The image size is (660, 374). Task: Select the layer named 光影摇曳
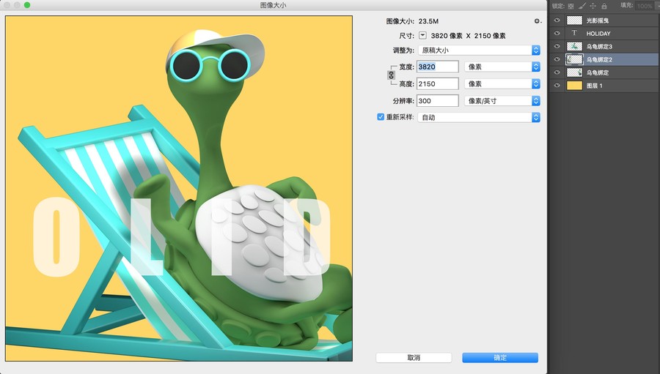[597, 20]
